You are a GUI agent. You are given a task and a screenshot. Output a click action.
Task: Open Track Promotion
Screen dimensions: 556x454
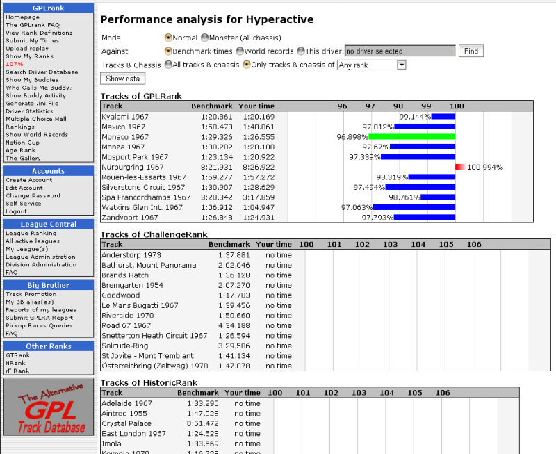(x=31, y=294)
